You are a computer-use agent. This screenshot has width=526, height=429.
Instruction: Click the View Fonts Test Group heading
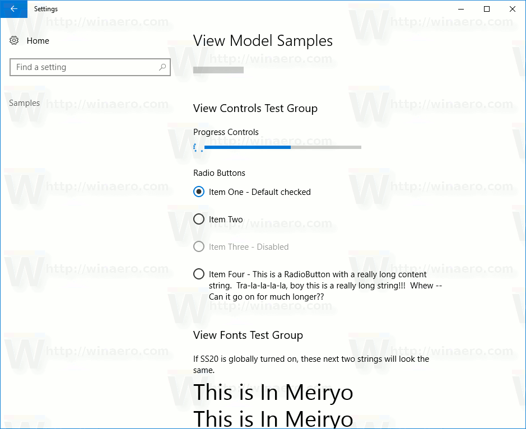tap(248, 335)
